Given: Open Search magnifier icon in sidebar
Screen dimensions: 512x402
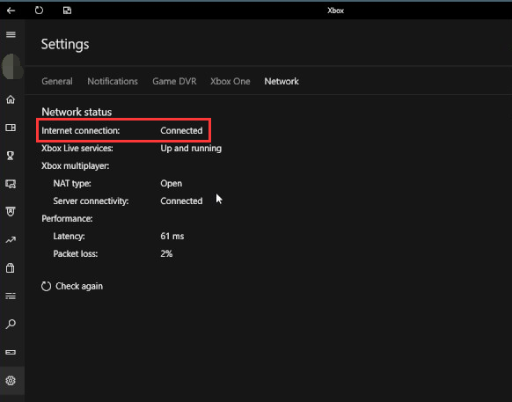Looking at the screenshot, I should (11, 324).
